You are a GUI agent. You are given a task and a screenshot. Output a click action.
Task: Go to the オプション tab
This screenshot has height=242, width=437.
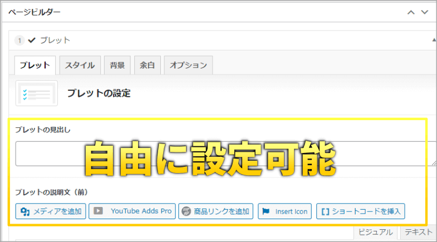coord(188,65)
